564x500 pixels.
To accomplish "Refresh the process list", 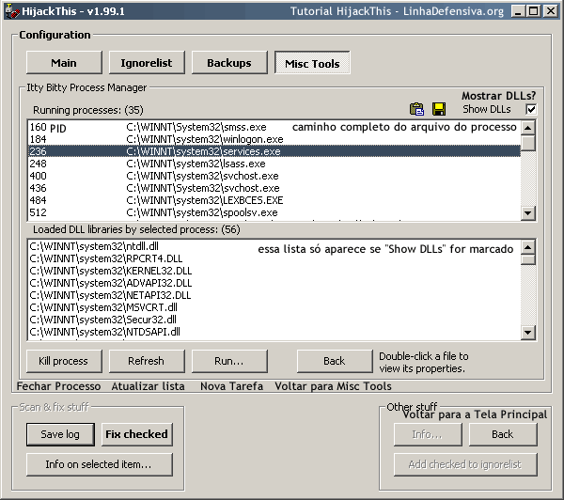I will (147, 361).
